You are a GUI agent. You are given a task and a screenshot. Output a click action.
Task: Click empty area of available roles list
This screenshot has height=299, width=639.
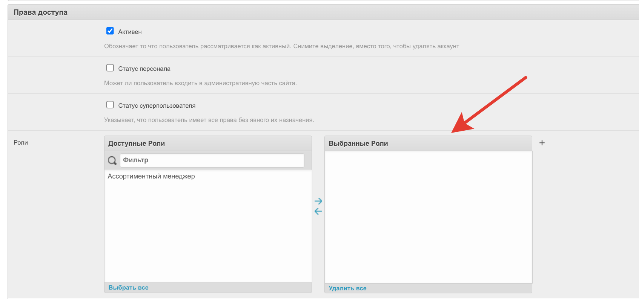pyautogui.click(x=207, y=233)
